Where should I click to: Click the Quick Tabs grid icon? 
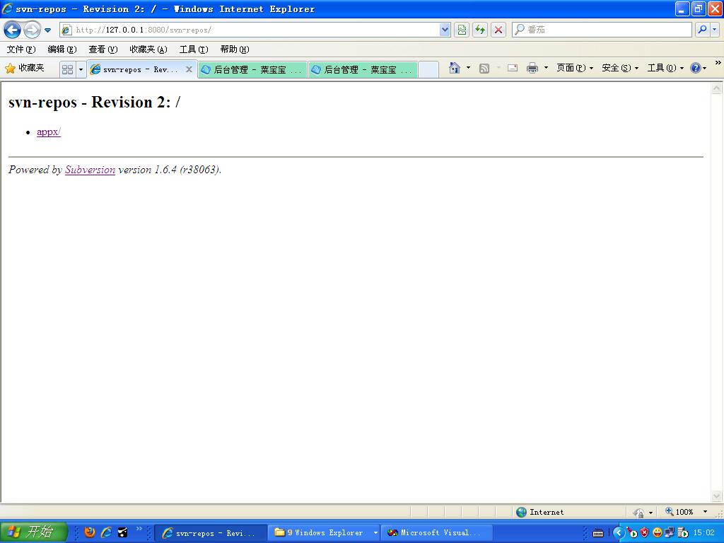[67, 70]
